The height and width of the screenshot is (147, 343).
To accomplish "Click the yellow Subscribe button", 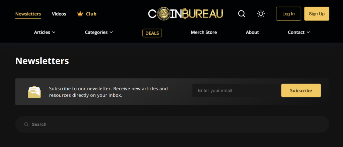I will click(301, 90).
